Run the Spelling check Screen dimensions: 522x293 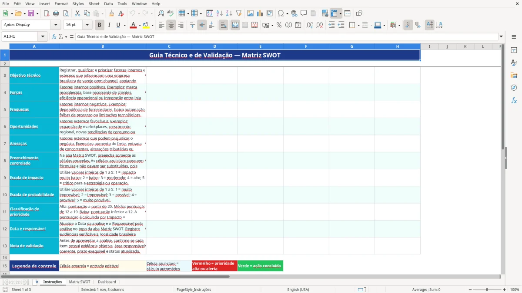pyautogui.click(x=170, y=13)
